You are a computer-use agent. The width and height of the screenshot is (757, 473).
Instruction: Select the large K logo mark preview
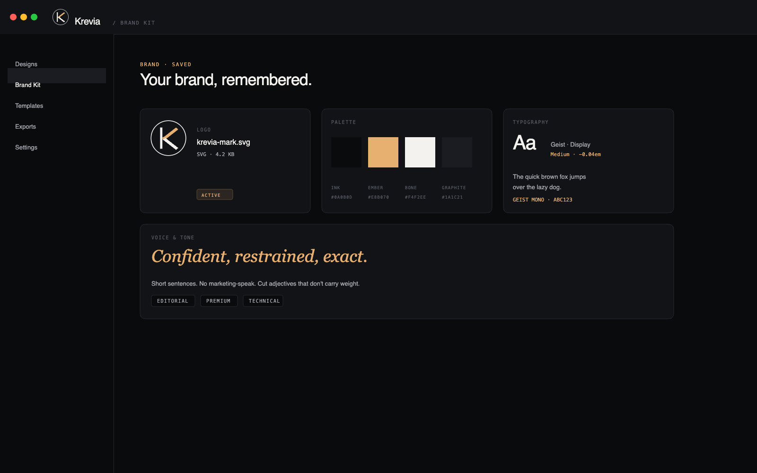(168, 138)
